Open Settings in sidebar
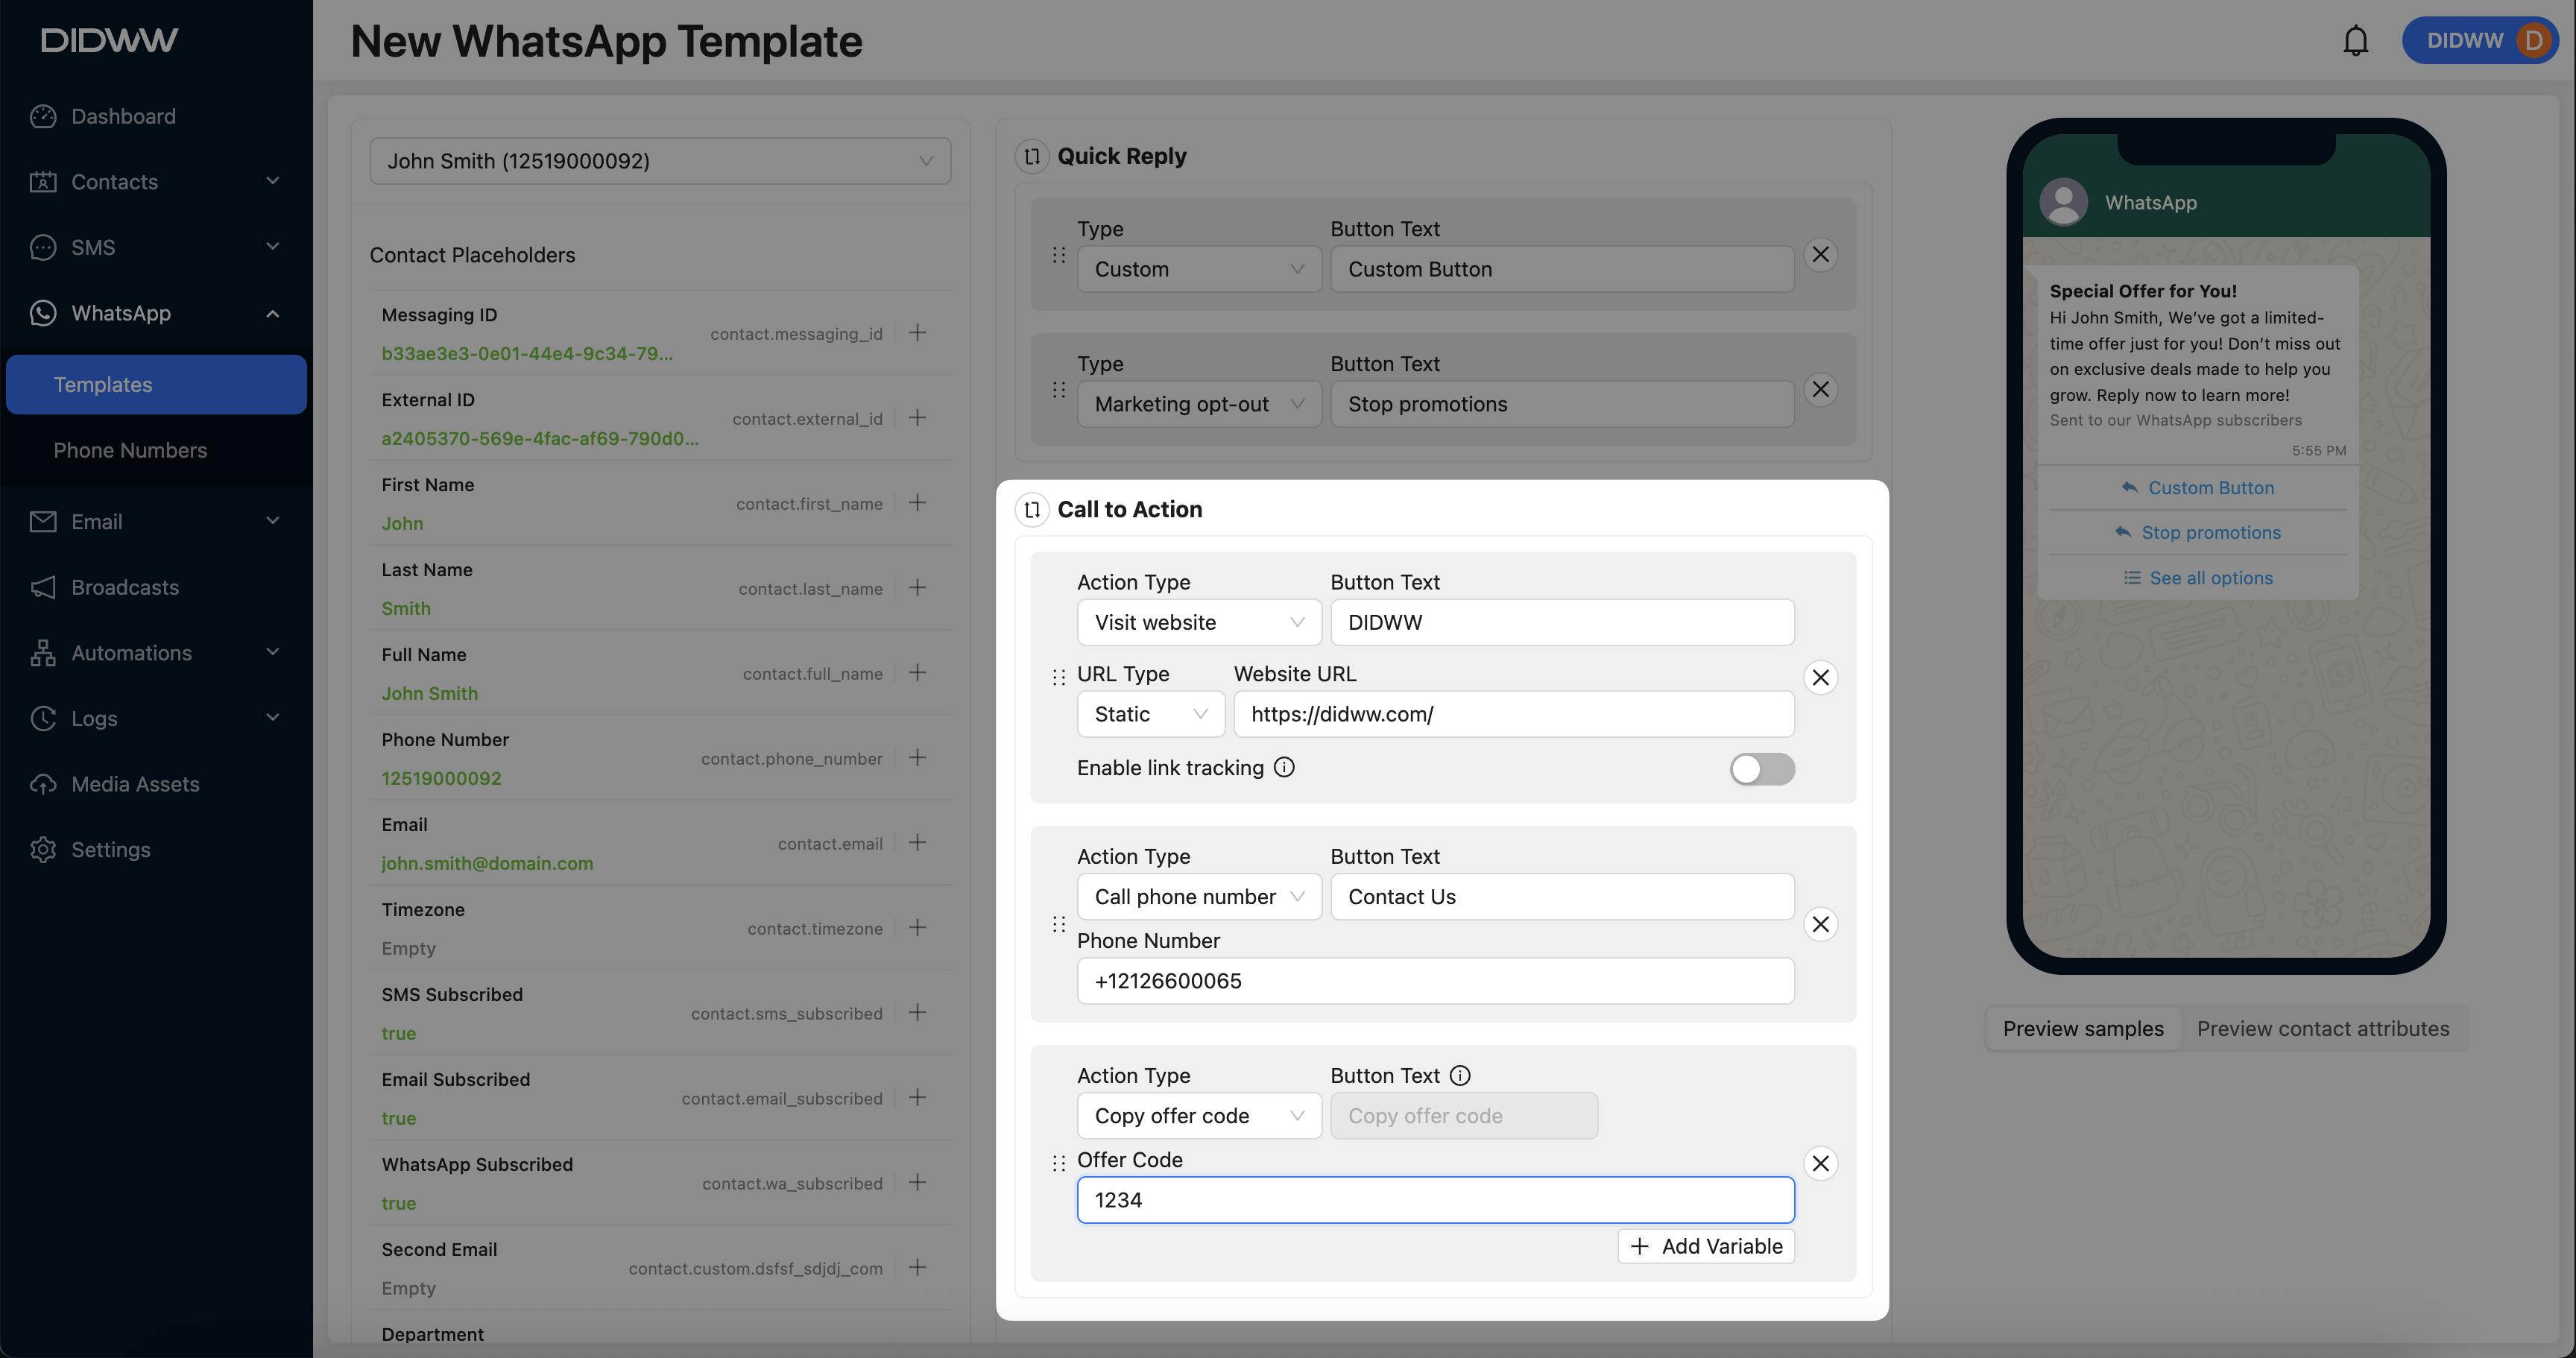 pos(156,850)
